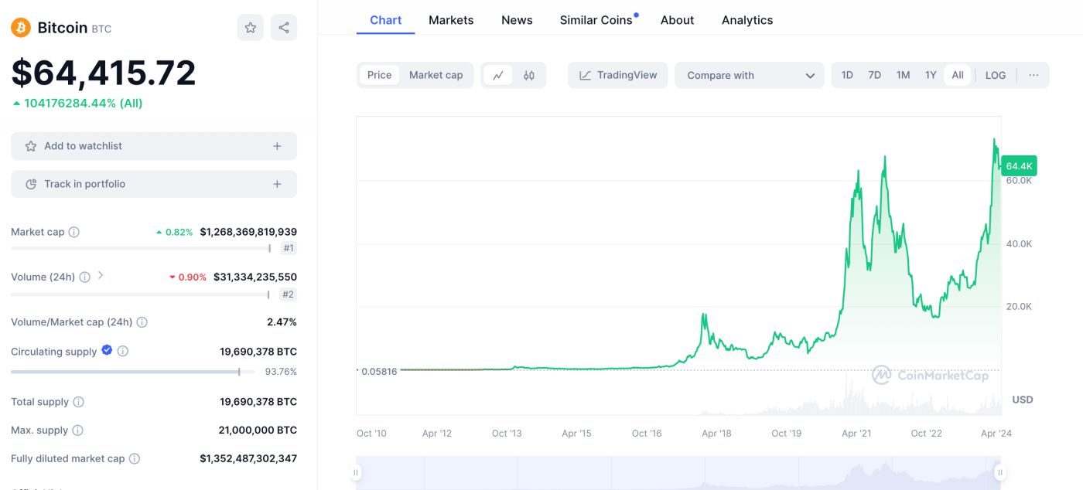Click the star favorite icon beside Bitcoin

tap(251, 28)
